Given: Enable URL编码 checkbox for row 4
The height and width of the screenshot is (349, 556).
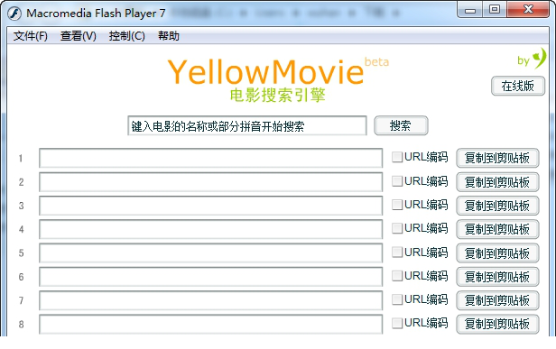Looking at the screenshot, I should tap(397, 228).
